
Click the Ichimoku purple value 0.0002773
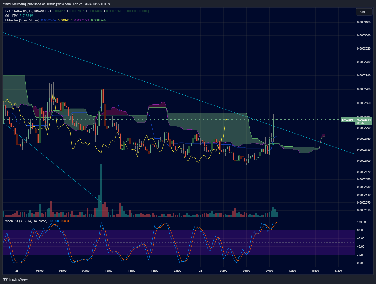coord(82,20)
